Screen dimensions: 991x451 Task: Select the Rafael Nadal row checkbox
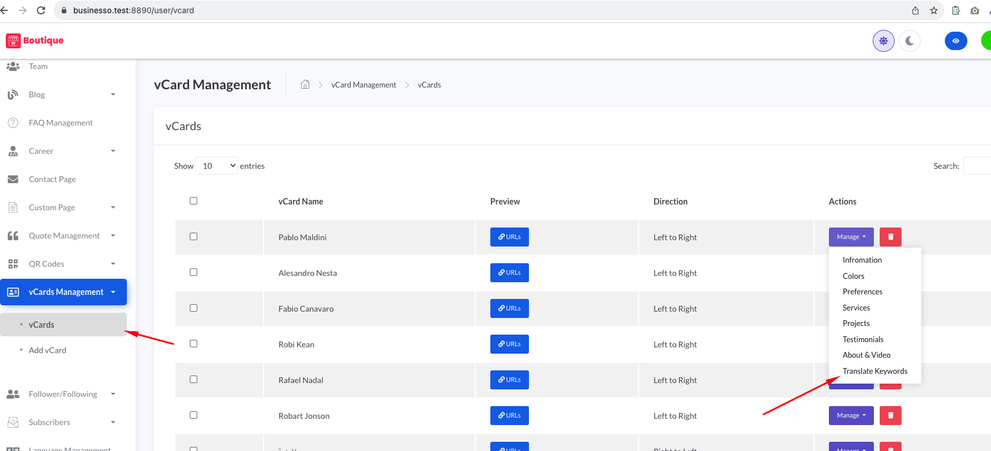point(193,379)
